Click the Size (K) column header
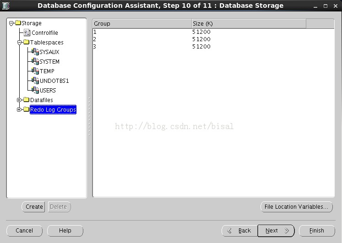The height and width of the screenshot is (243, 342). (249, 23)
